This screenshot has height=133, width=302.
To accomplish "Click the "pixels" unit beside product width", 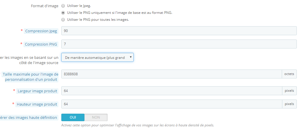I will pyautogui.click(x=289, y=91).
